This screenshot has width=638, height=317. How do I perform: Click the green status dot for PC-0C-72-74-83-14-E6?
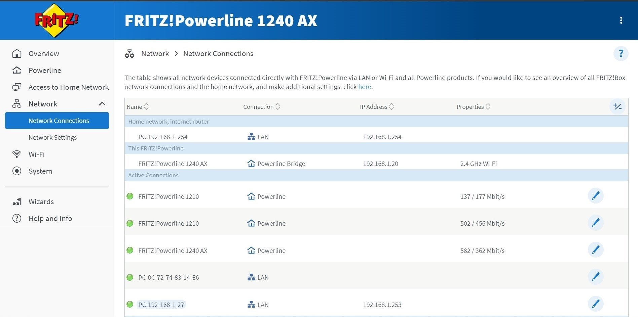(130, 277)
